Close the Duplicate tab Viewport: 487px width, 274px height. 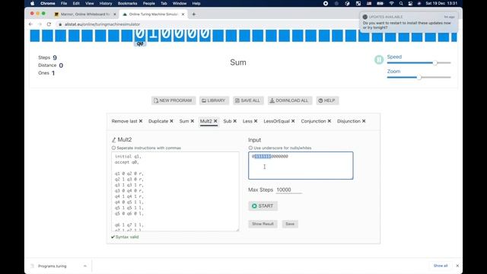point(171,121)
